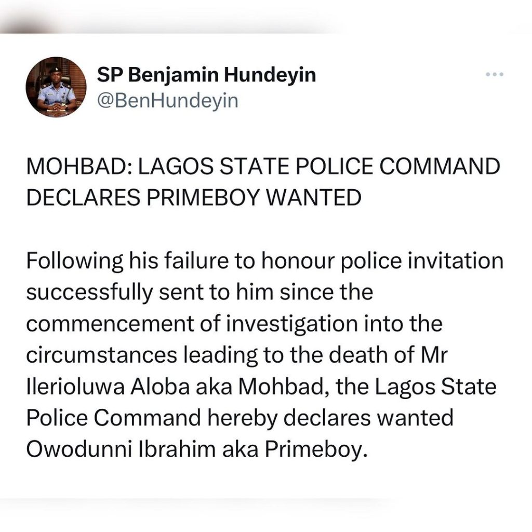Image resolution: width=532 pixels, height=532 pixels.
Task: Click 'Lagos State' in the tweet body
Action: pyautogui.click(x=435, y=387)
